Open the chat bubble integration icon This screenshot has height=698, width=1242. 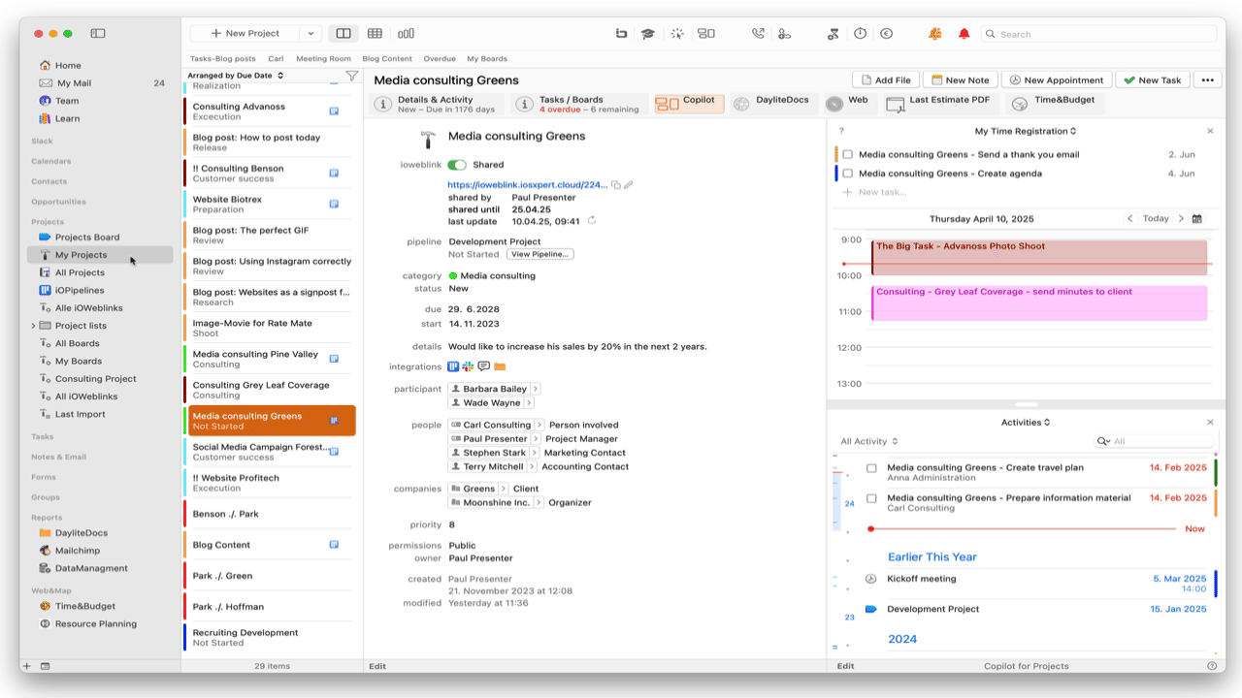[483, 366]
